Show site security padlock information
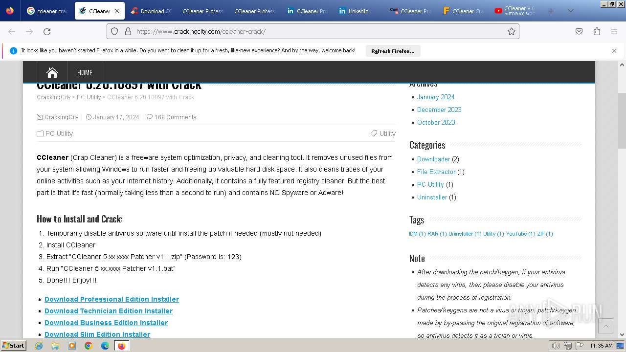Screen dimensions: 626x352 coord(128,31)
